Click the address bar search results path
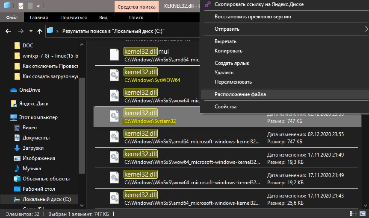Image resolution: width=369 pixels, height=218 pixels. [113, 31]
